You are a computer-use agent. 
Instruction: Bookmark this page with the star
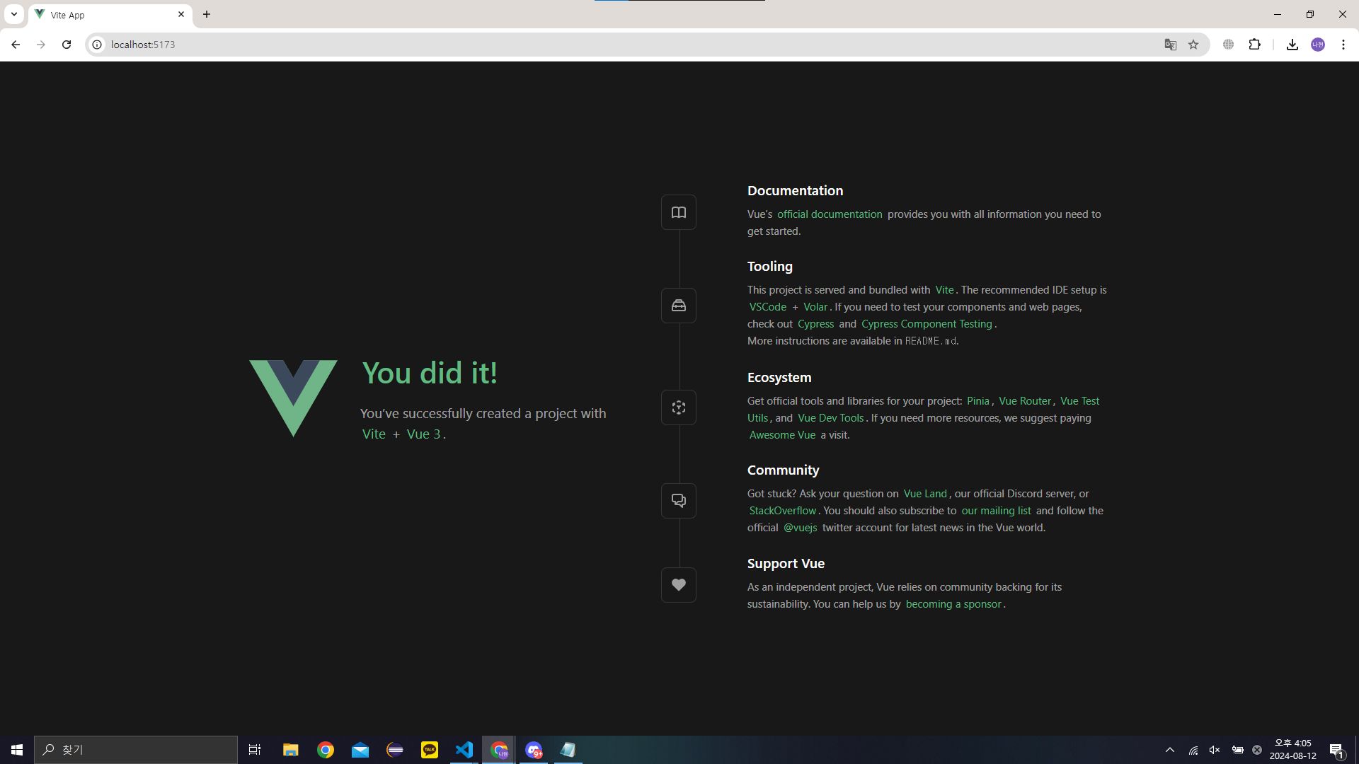[x=1193, y=45]
